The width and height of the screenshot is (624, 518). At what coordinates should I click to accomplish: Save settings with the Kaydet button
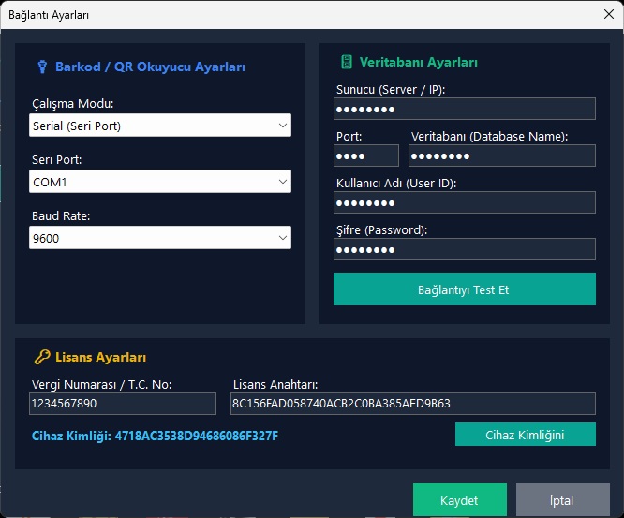pos(460,500)
